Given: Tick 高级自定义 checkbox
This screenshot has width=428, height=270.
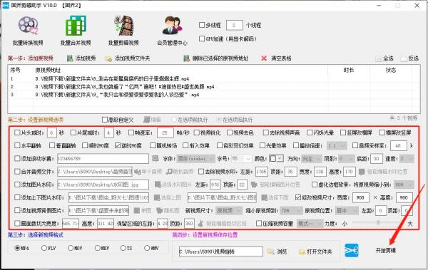Looking at the screenshot, I should pos(105,120).
